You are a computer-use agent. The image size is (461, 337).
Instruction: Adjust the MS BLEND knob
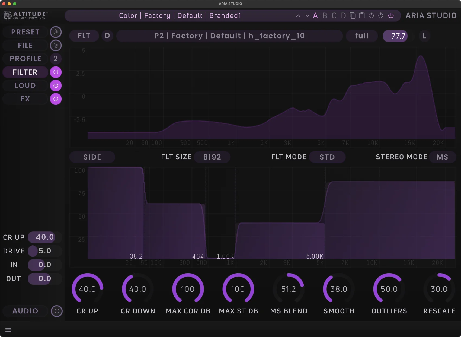coord(288,289)
